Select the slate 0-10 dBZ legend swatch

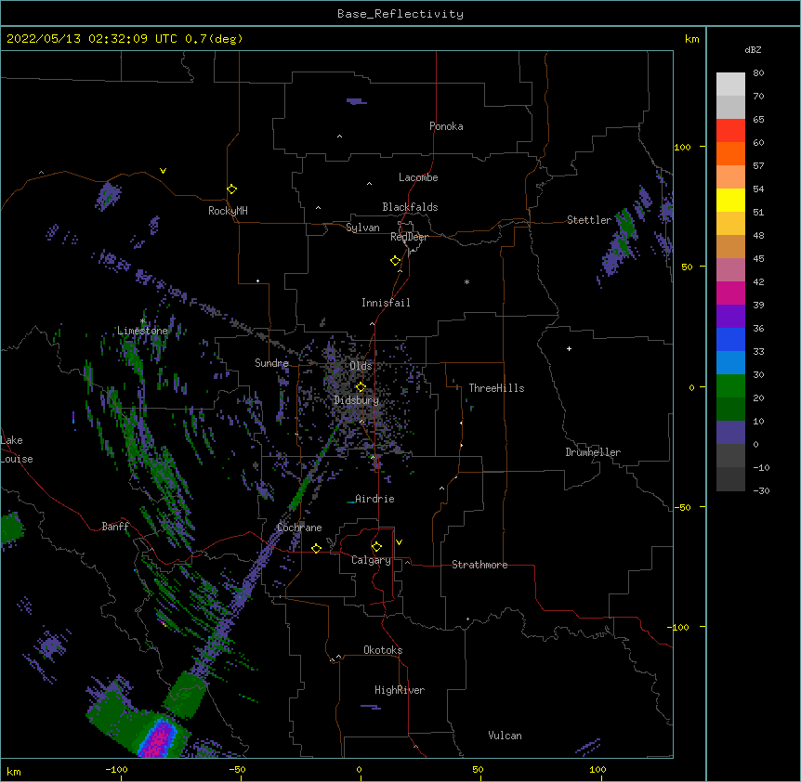coord(730,433)
